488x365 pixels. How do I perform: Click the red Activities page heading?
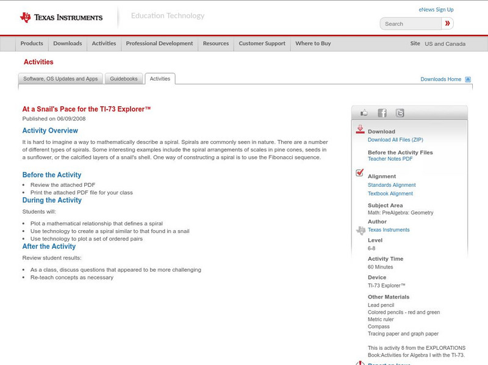(x=38, y=62)
